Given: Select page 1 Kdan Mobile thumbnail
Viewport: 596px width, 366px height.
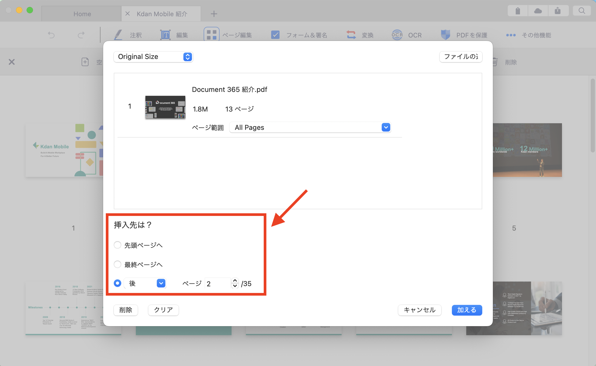Looking at the screenshot, I should pos(64,150).
